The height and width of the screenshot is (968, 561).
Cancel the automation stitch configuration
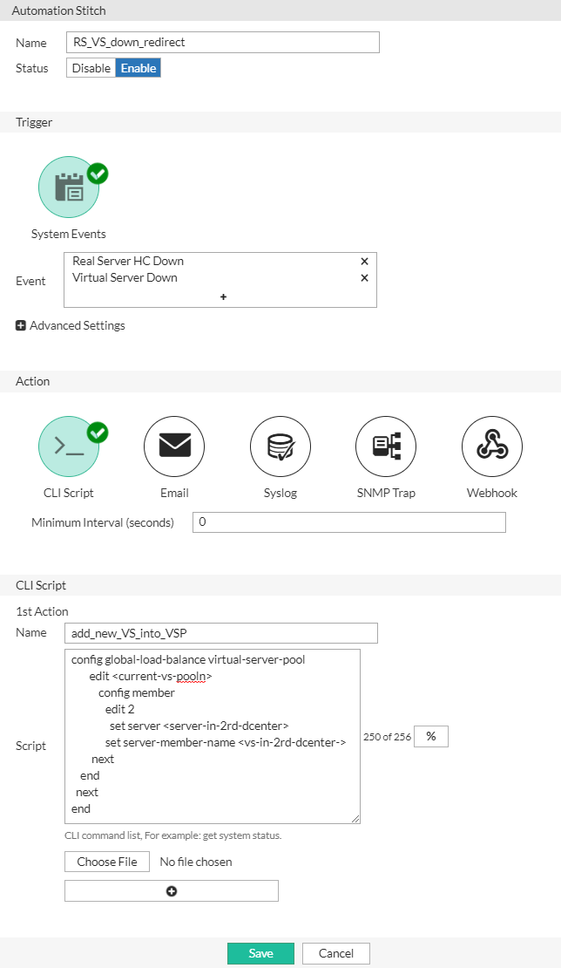coord(335,953)
